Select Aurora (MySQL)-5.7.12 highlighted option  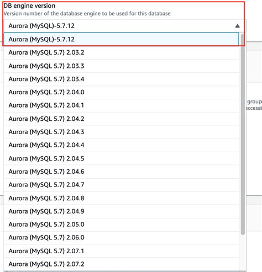tap(121, 39)
